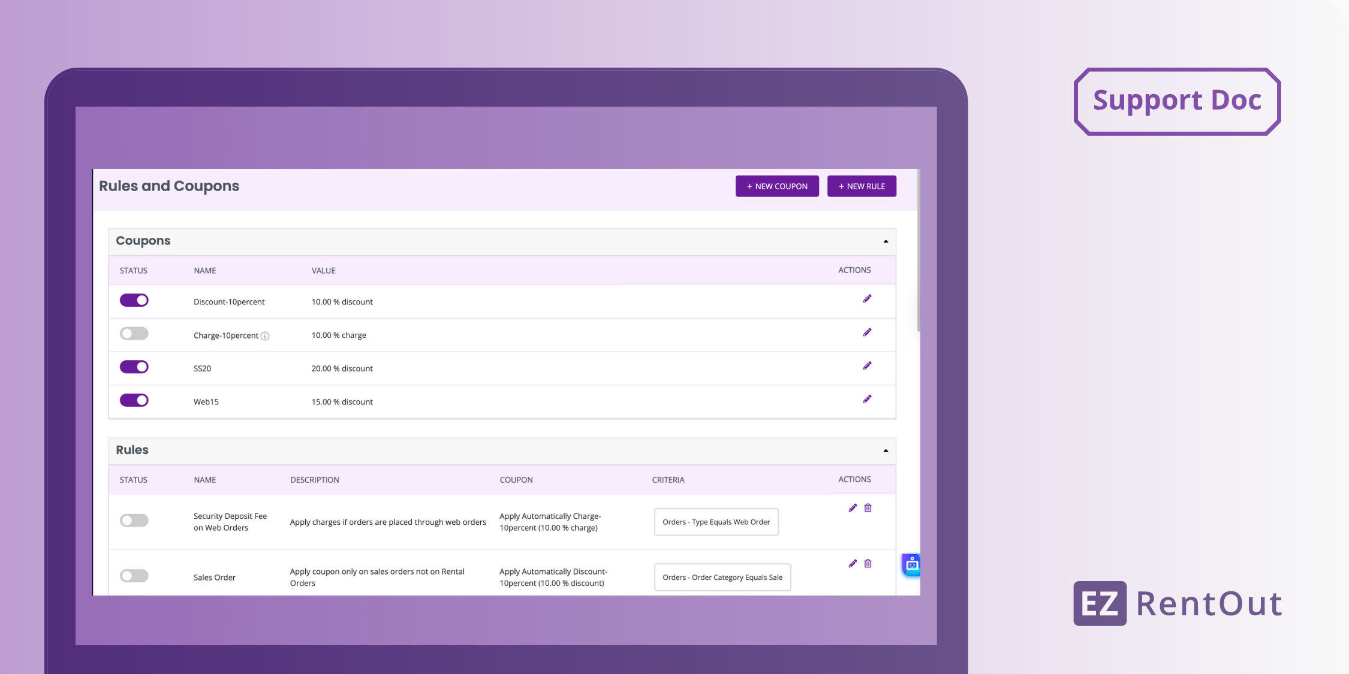Disable the SS20 coupon toggle
This screenshot has width=1349, height=674.
(134, 367)
